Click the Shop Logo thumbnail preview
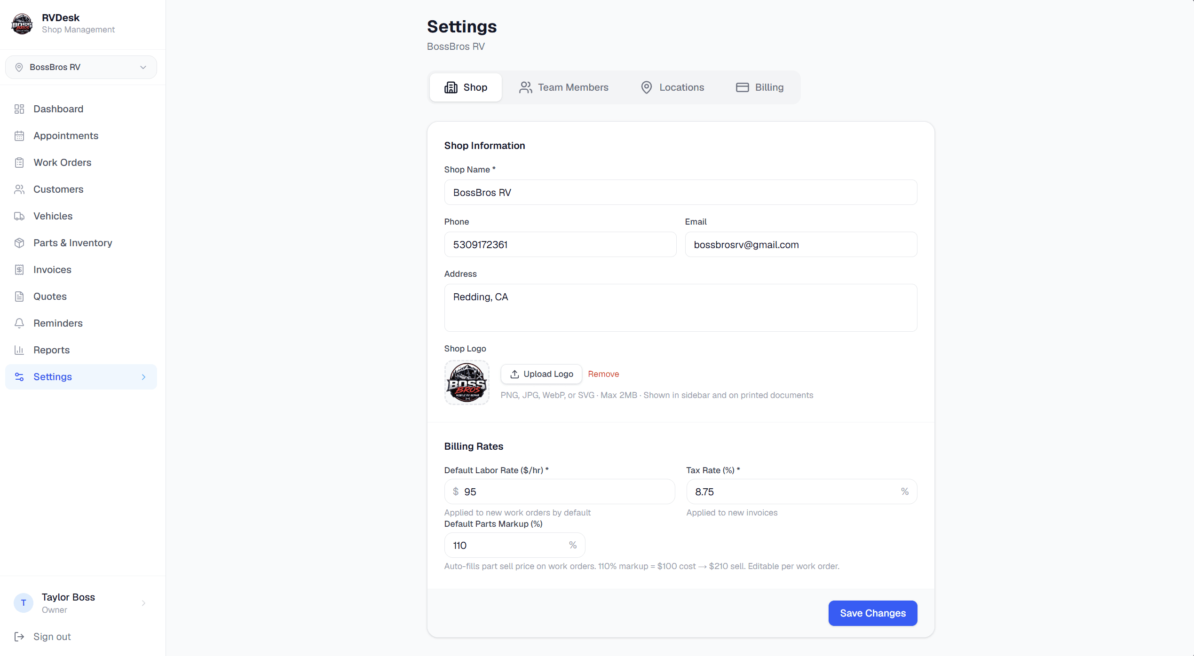1194x656 pixels. tap(467, 383)
